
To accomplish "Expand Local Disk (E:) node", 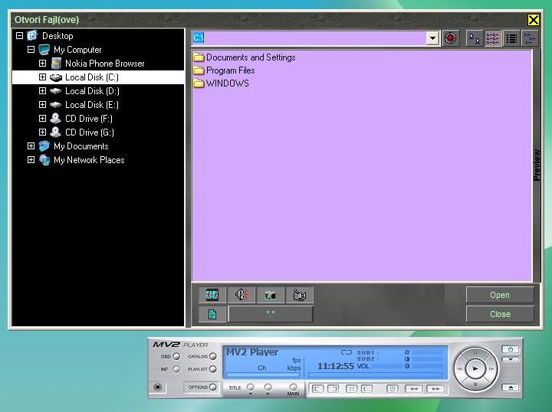I will [42, 104].
